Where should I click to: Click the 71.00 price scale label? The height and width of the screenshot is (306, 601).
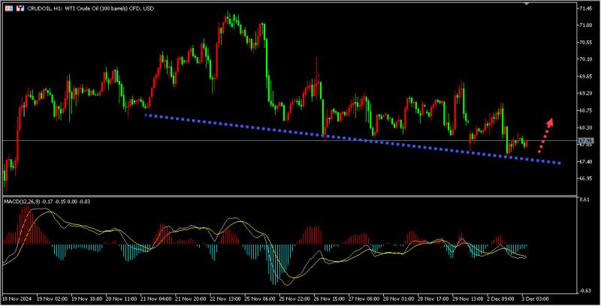pyautogui.click(x=586, y=25)
